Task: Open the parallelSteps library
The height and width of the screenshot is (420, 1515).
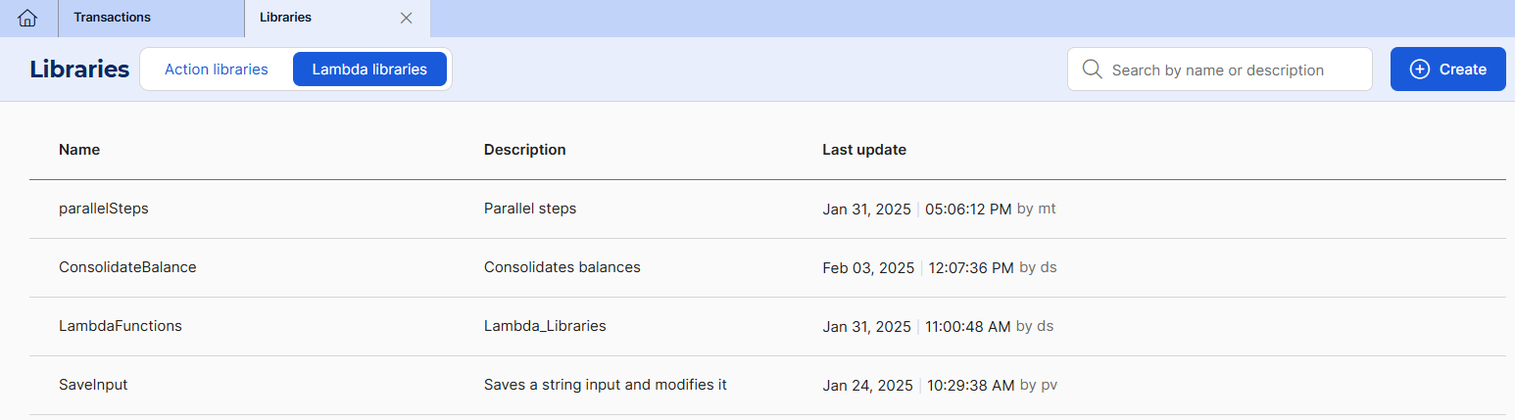Action: pyautogui.click(x=104, y=209)
